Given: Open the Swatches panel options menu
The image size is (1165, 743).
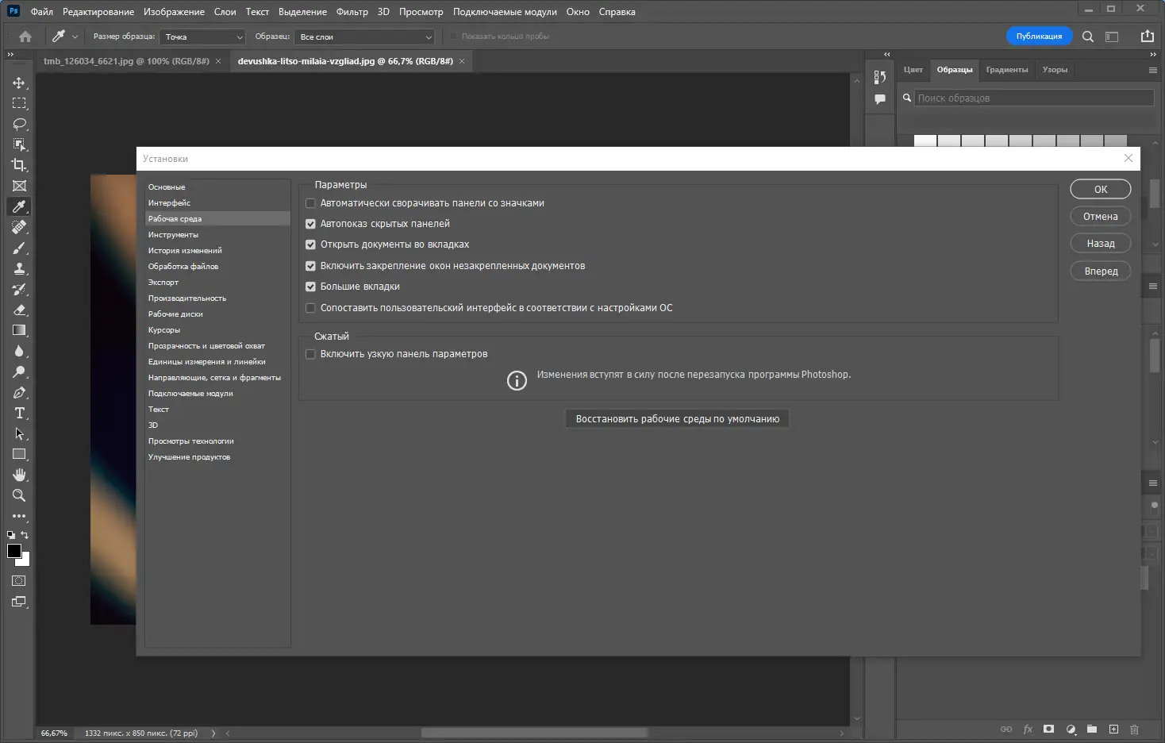Looking at the screenshot, I should pyautogui.click(x=1153, y=70).
